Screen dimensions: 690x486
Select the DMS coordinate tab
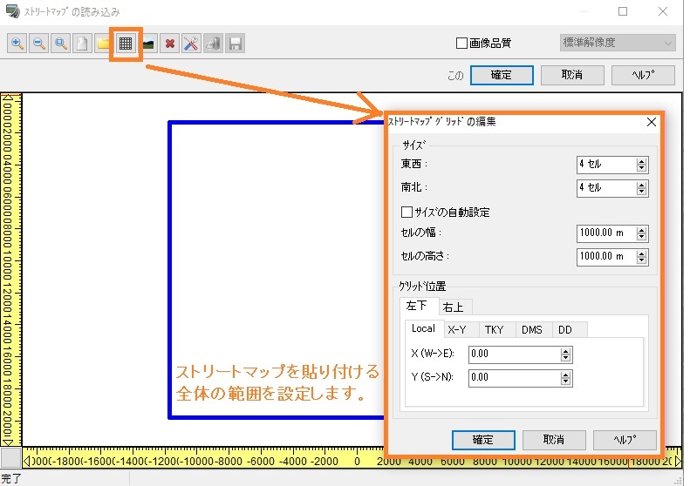(534, 330)
